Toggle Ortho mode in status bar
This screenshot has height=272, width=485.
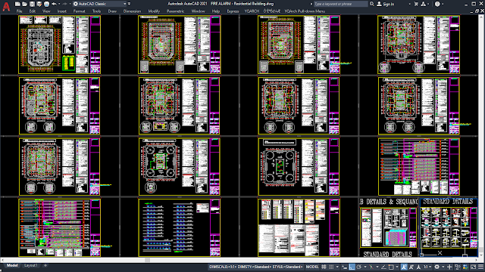(352, 267)
